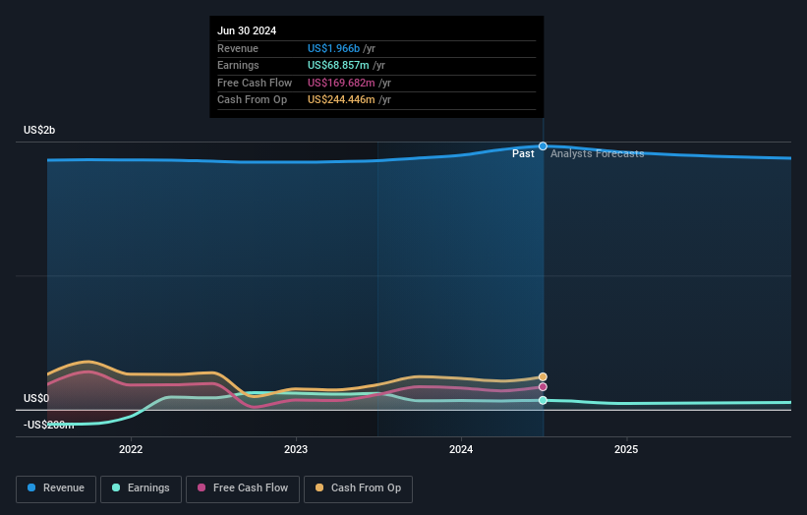Click the US$169.682m free cash flow value
The height and width of the screenshot is (515, 807).
(341, 83)
